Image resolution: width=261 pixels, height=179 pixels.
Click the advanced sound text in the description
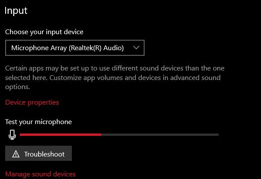(x=195, y=78)
